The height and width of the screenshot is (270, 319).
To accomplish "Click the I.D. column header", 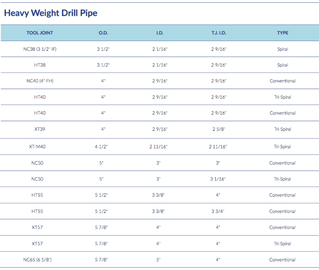I will [x=160, y=33].
